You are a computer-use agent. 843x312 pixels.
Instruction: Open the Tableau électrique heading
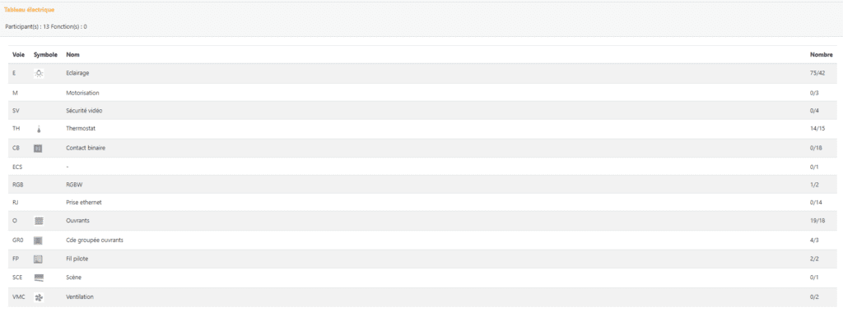click(29, 10)
